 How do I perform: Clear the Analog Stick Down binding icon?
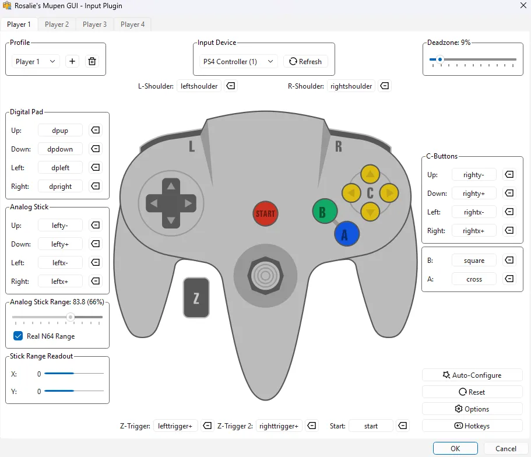coord(96,244)
